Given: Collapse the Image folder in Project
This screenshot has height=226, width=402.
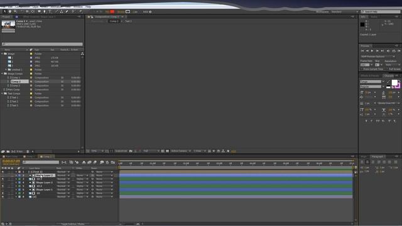Looking at the screenshot, I should [x=3, y=54].
